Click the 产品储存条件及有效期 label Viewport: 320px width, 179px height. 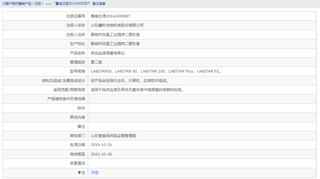[66, 99]
